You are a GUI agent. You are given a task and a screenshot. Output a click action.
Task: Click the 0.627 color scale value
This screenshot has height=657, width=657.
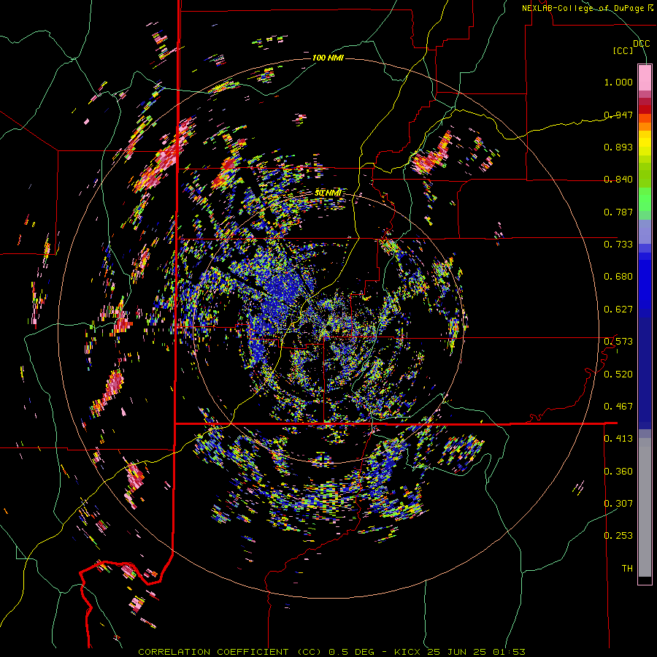(618, 310)
